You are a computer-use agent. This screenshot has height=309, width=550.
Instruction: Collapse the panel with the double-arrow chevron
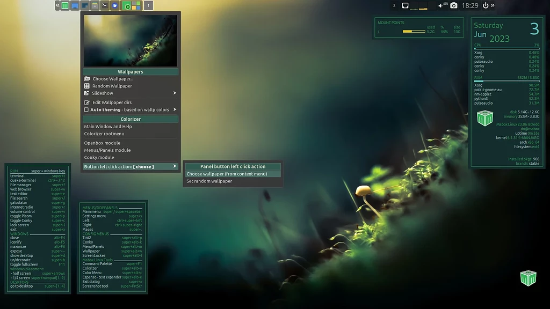click(57, 5)
